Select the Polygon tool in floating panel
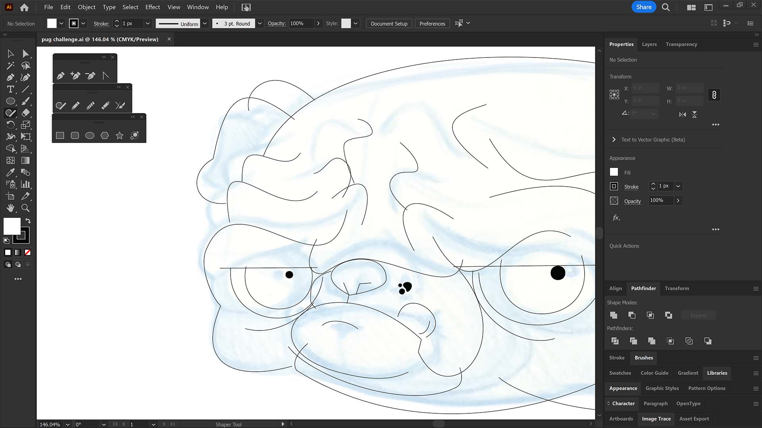The width and height of the screenshot is (762, 428). click(105, 136)
